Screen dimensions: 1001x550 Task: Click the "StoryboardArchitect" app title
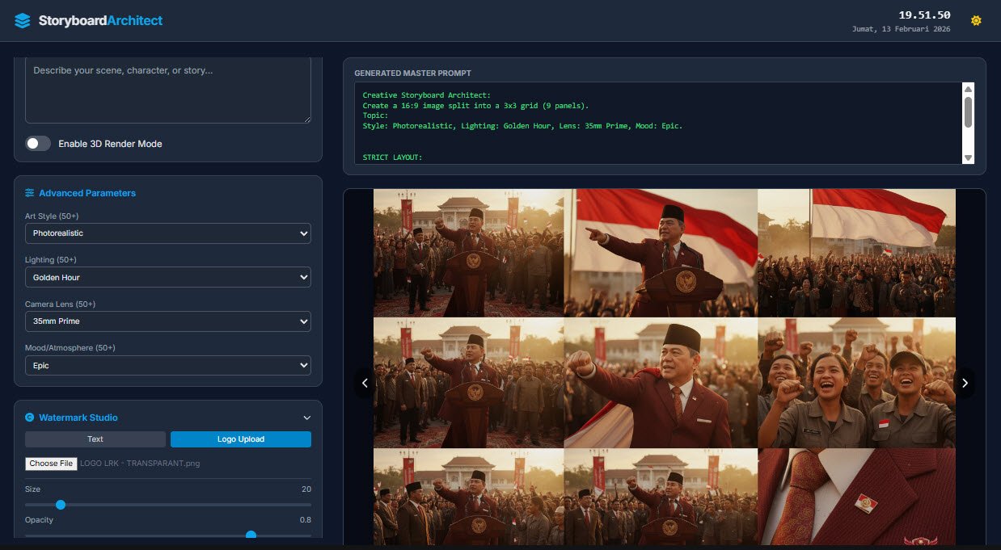(100, 21)
